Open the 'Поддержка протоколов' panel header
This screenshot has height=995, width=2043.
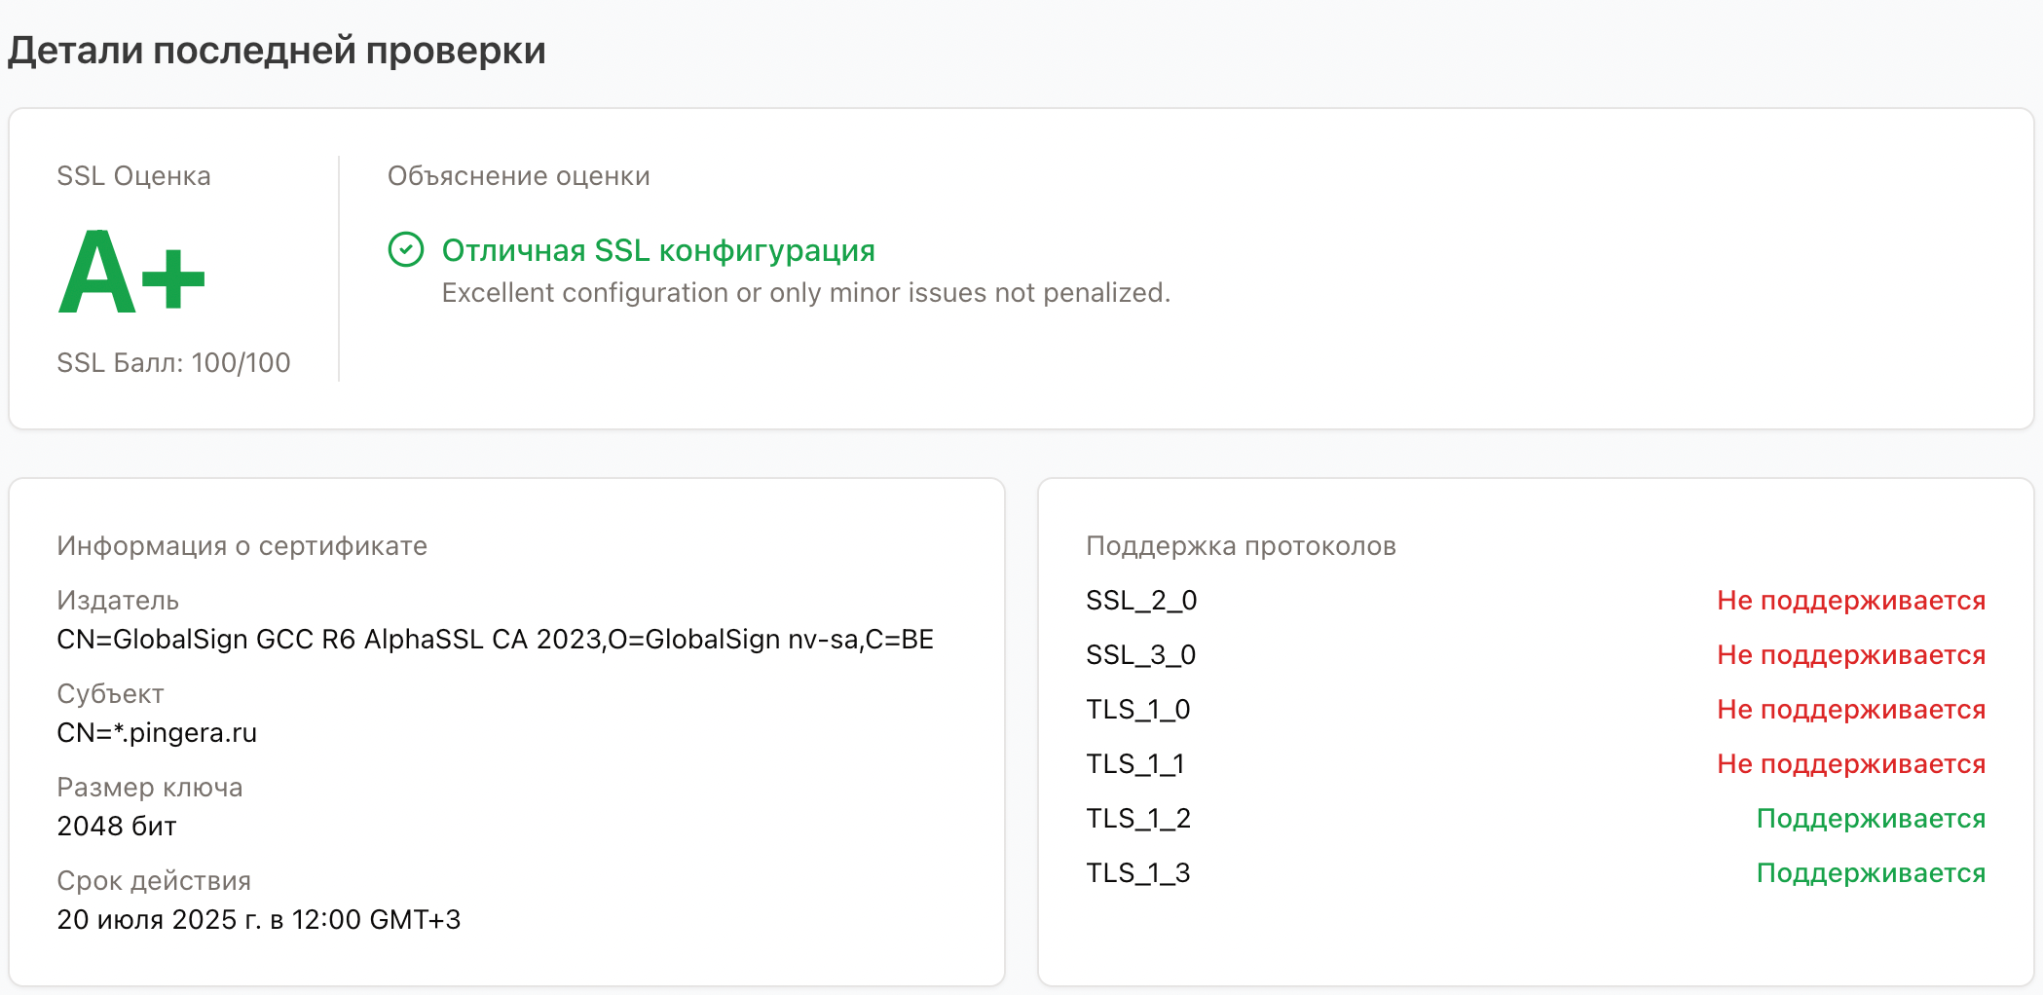pyautogui.click(x=1241, y=545)
